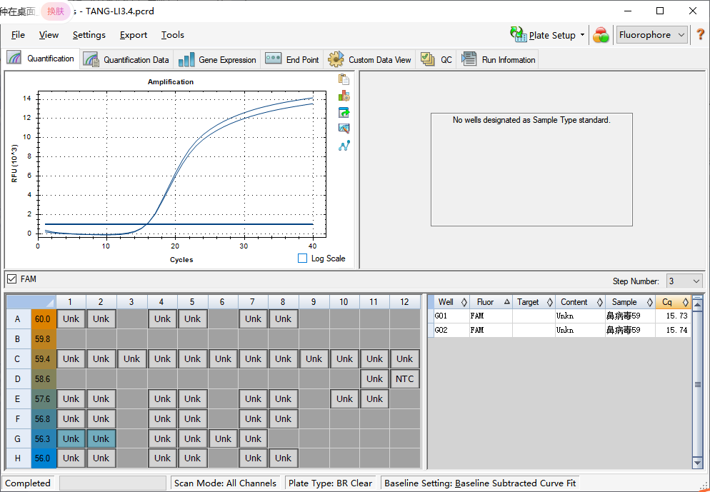Click the Cq value 15.73
Image resolution: width=710 pixels, height=492 pixels.
676,316
